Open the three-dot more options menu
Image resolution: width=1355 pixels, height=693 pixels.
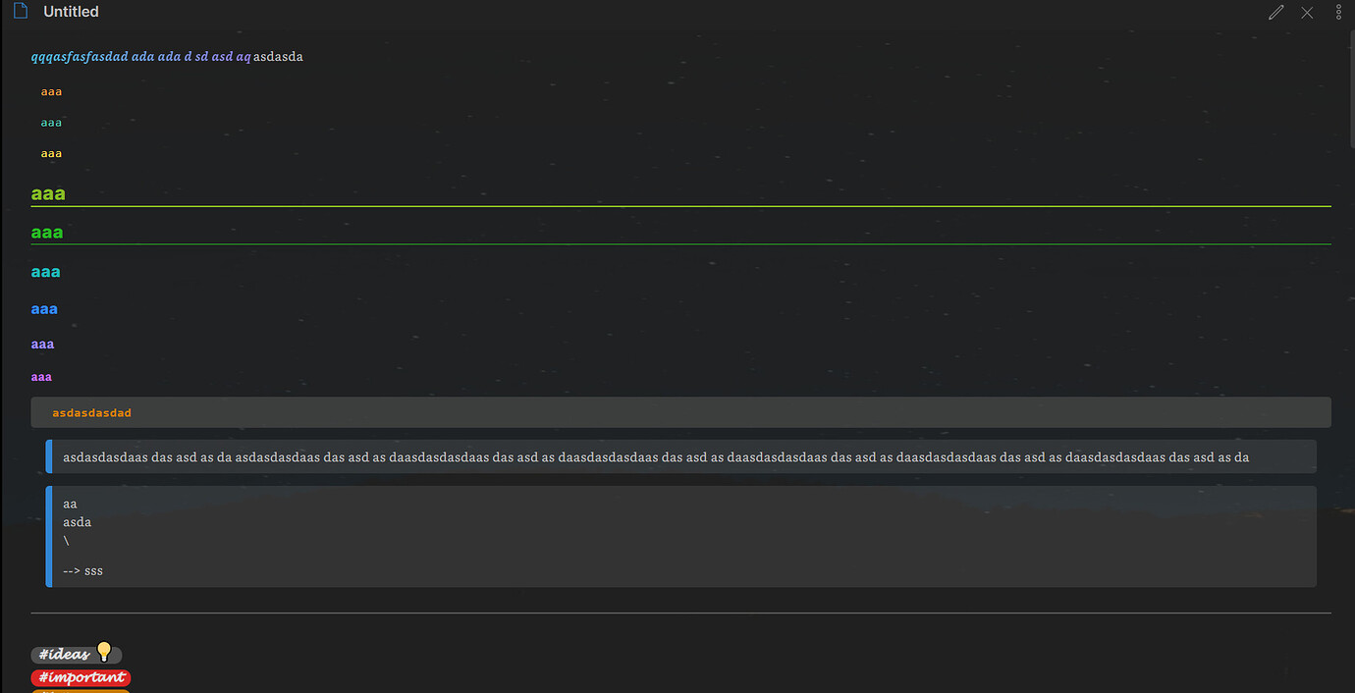[x=1339, y=12]
